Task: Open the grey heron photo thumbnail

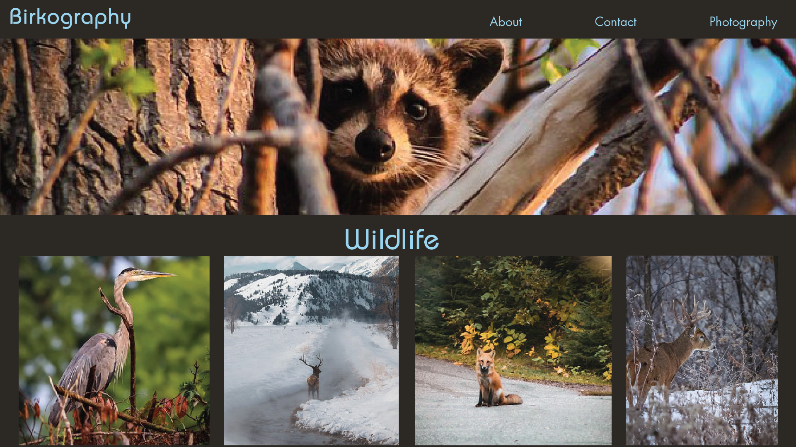Action: pyautogui.click(x=114, y=350)
